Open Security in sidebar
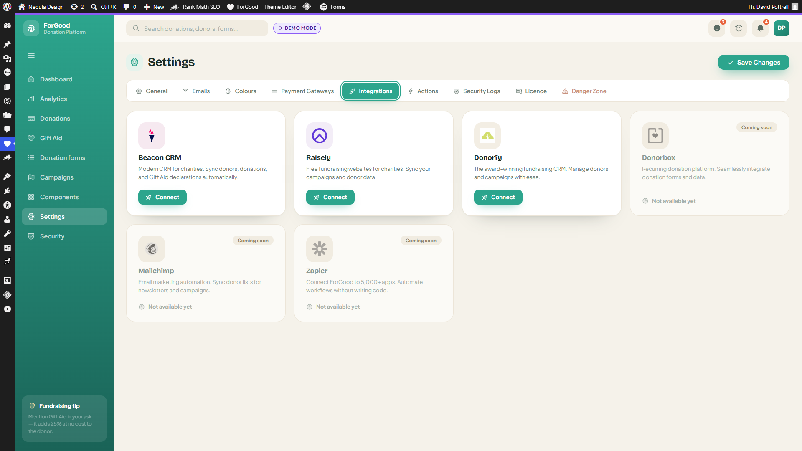This screenshot has height=451, width=802. [x=64, y=236]
